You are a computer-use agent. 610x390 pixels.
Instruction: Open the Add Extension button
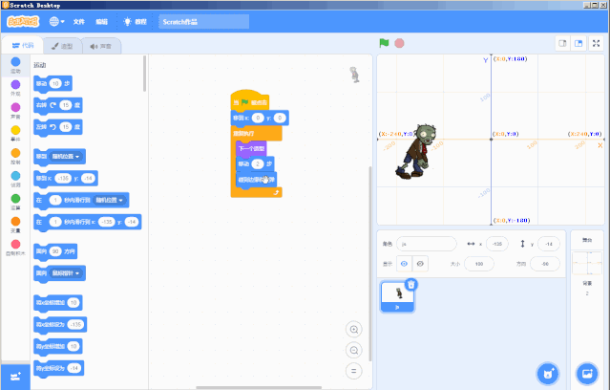[15, 377]
